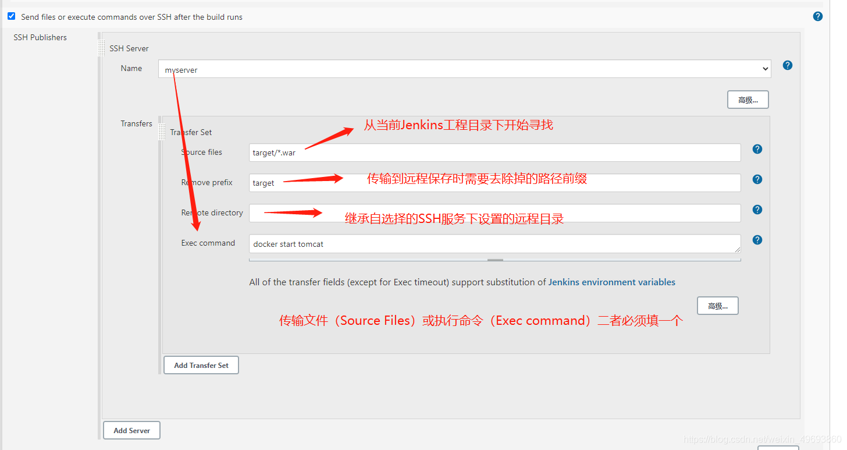Open Jenkins environment variables link
This screenshot has width=847, height=450.
[x=612, y=282]
